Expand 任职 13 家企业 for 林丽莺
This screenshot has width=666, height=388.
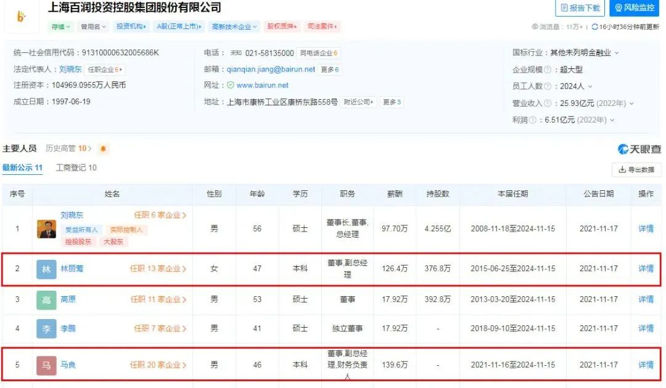158,269
